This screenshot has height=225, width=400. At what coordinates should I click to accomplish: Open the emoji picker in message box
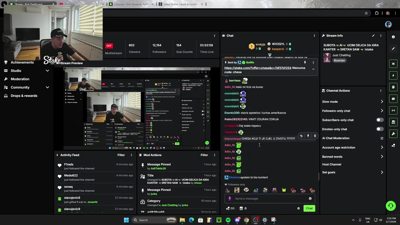310,198
